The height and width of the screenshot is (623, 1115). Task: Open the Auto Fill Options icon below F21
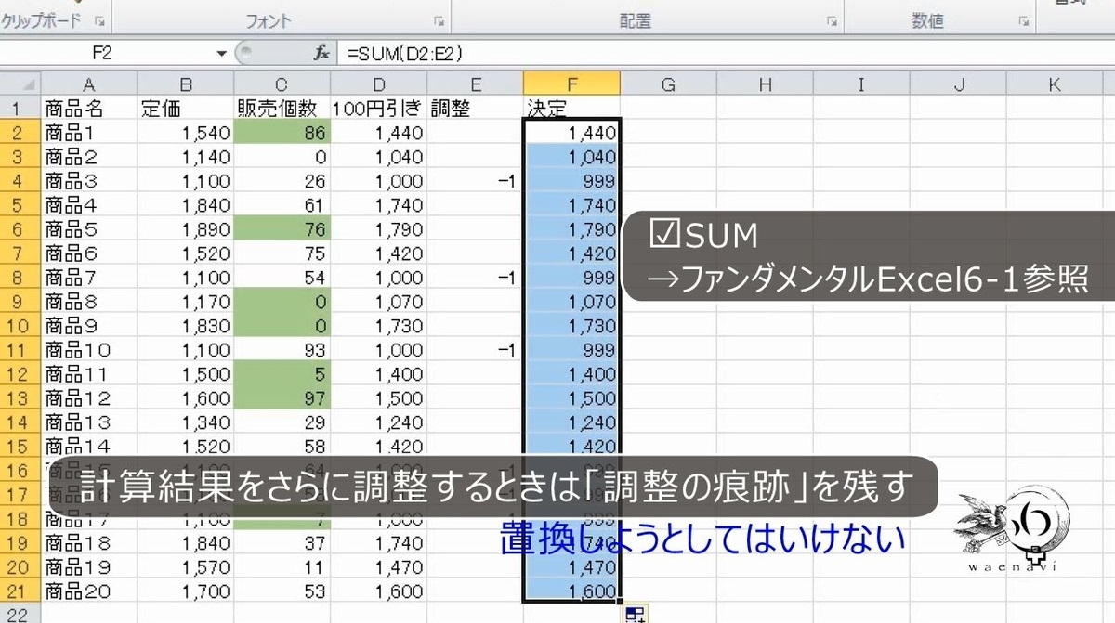tap(636, 613)
